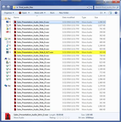Click the file icon of Sales_Presentation_Audio_Slide_1.wav
The image size is (121, 122).
click(x=15, y=25)
